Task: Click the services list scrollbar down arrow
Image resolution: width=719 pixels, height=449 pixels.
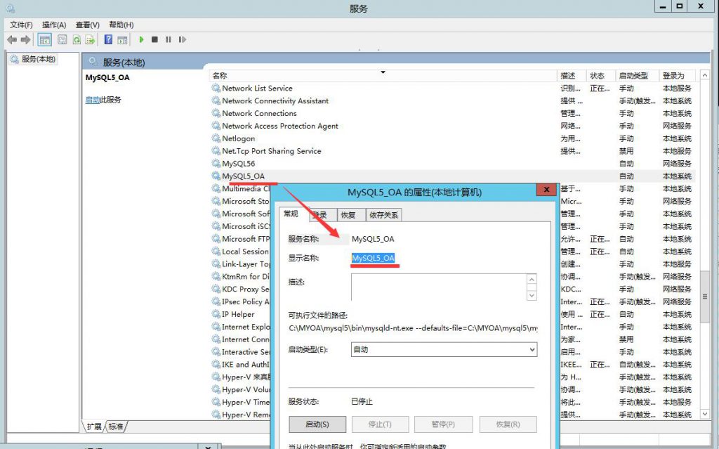Action: [705, 414]
